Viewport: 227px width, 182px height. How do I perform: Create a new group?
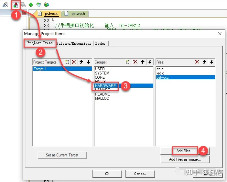(x=128, y=62)
